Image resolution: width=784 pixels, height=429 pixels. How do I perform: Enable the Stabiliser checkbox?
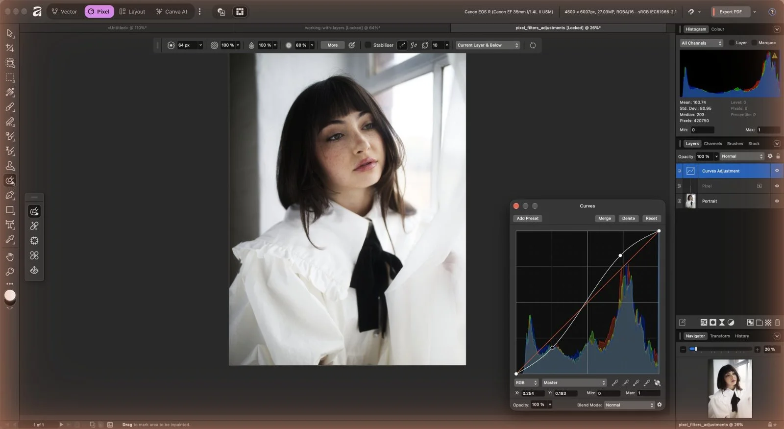(367, 45)
